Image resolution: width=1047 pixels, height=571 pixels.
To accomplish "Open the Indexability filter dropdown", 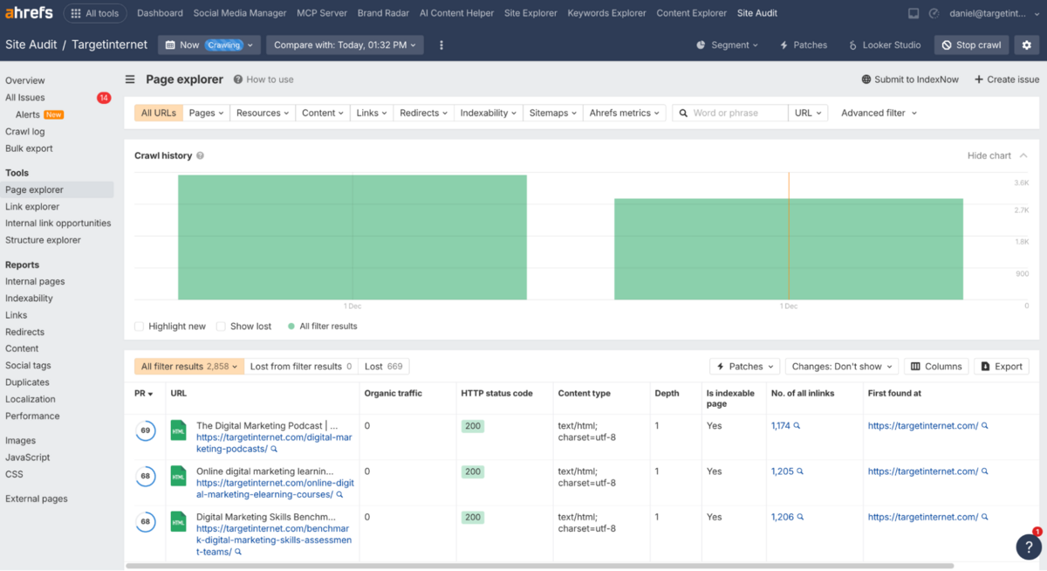I will [489, 113].
